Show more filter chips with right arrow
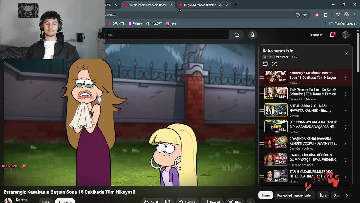360x203 pixels. point(347,195)
